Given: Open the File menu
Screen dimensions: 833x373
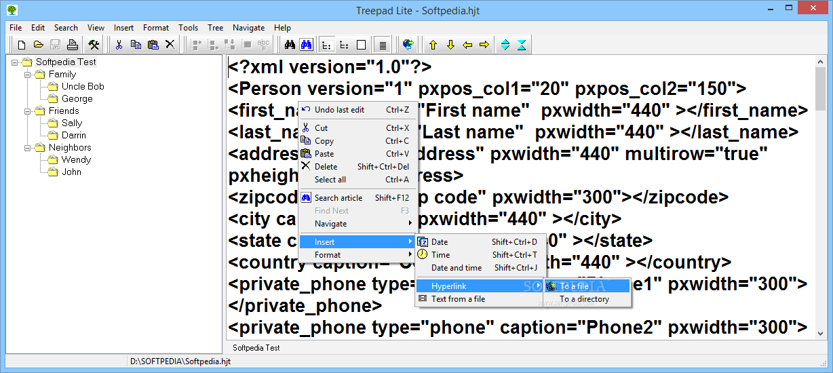Looking at the screenshot, I should pos(16,28).
